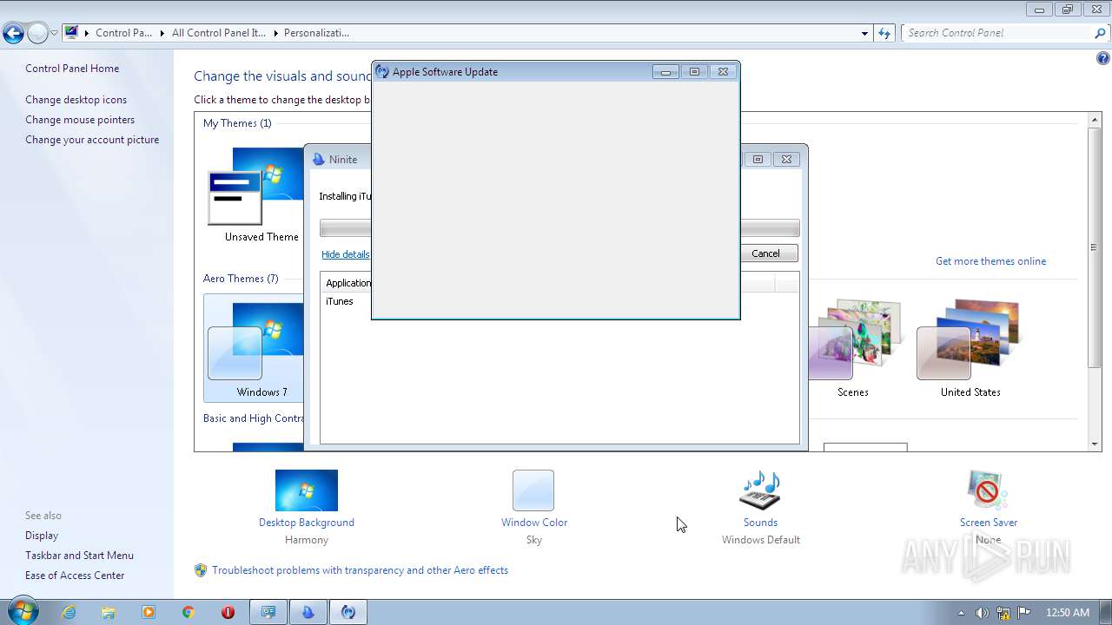Click Hide details in Ninite window
This screenshot has width=1112, height=625.
click(x=345, y=254)
